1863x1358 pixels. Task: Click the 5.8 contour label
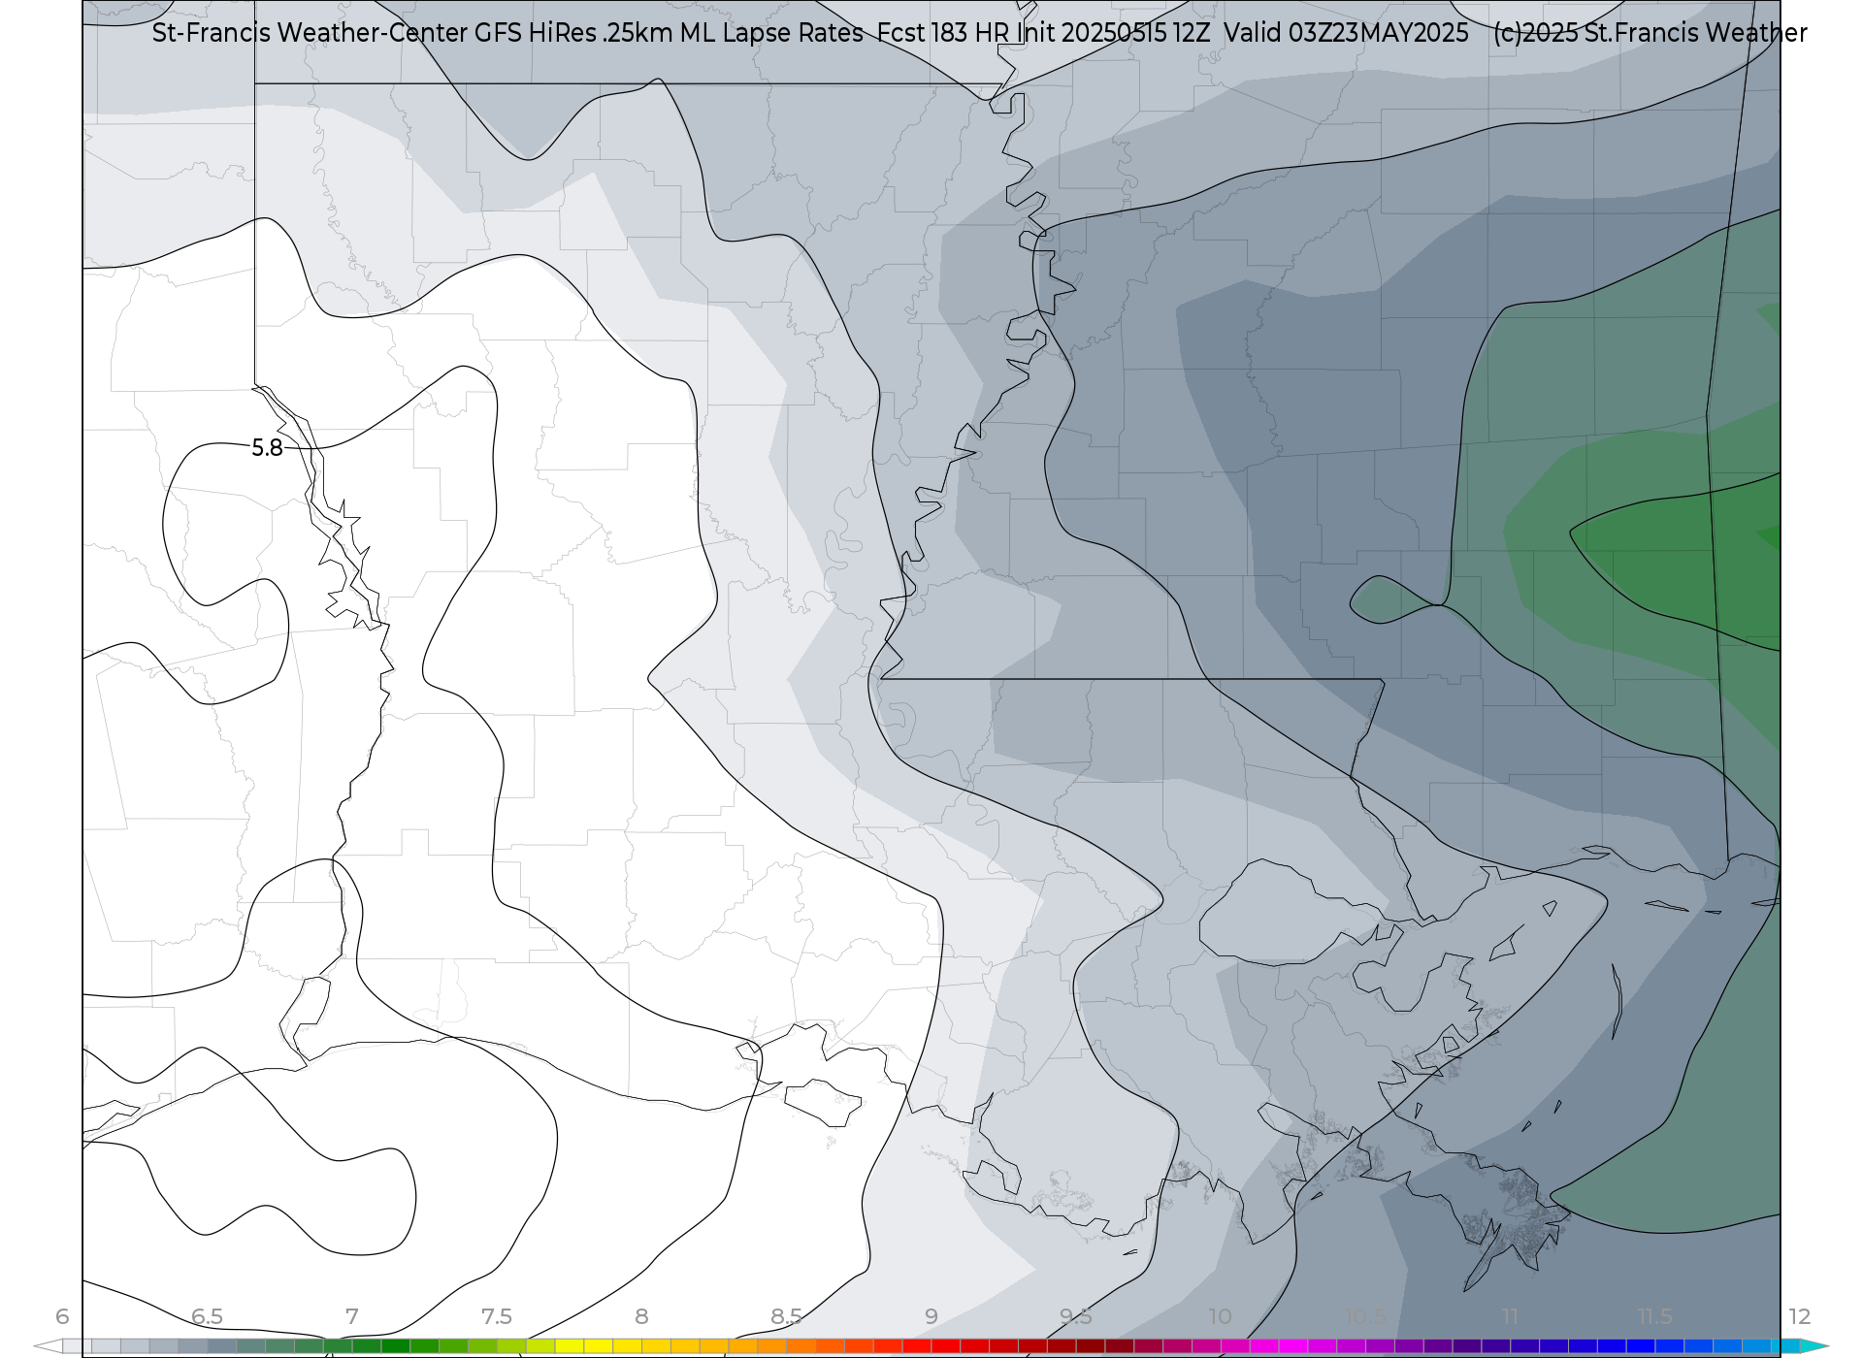267,448
